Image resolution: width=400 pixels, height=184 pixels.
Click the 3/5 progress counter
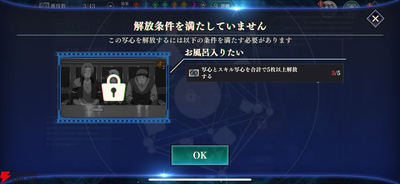click(336, 73)
